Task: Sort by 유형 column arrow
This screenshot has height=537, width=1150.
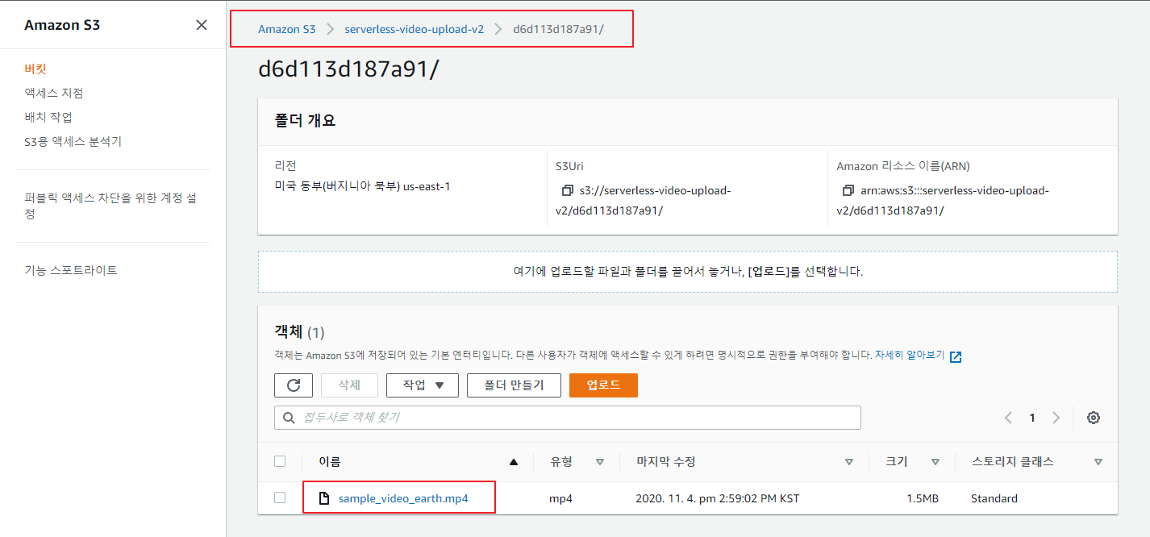Action: click(x=599, y=462)
